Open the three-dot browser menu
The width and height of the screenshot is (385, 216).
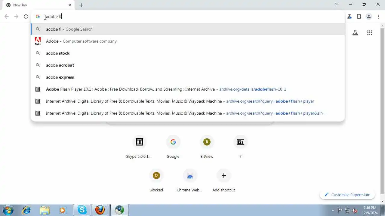378,16
